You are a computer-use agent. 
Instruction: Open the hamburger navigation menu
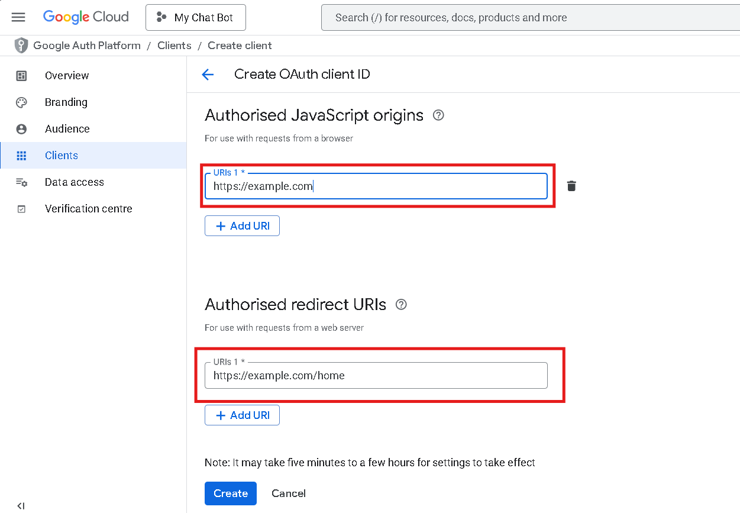(x=18, y=17)
